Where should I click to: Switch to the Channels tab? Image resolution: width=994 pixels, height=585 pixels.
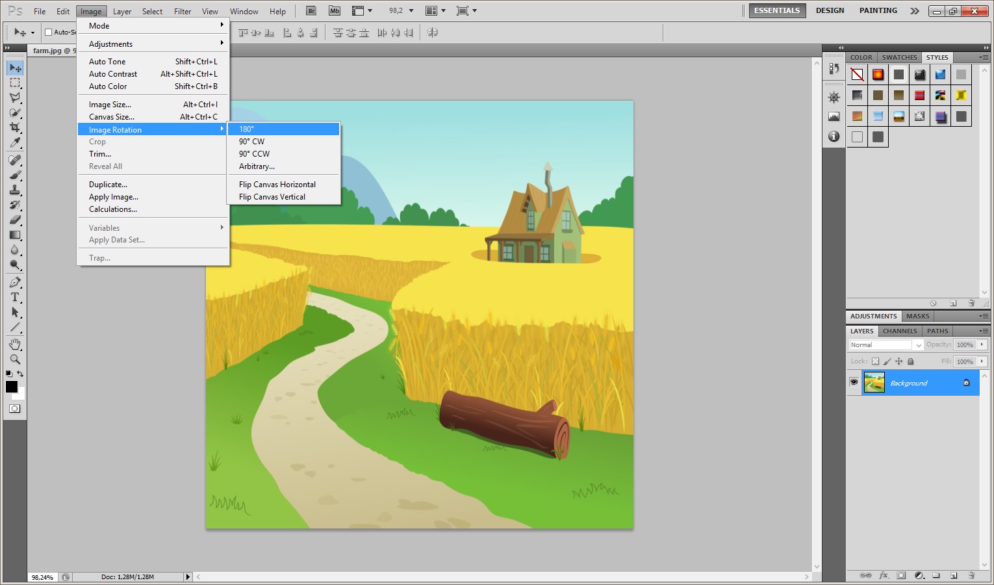pos(899,331)
